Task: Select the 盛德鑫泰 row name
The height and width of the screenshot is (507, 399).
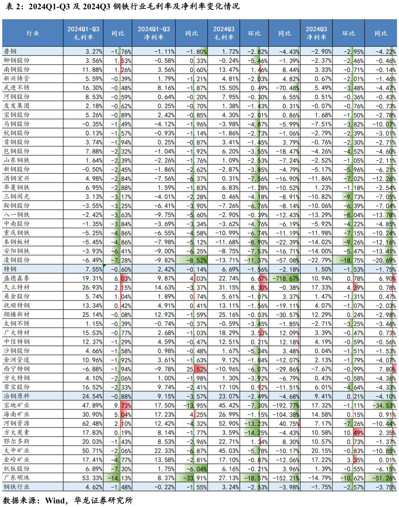Action: point(17,278)
